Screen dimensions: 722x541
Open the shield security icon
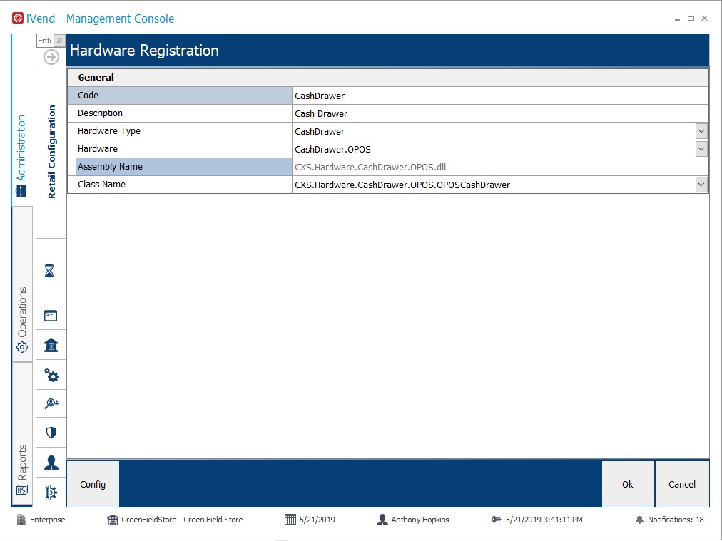pyautogui.click(x=51, y=433)
